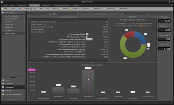Viewport: 174px width, 105px height.
Task: Launch the Wizard from toolbar
Action: click(64, 9)
